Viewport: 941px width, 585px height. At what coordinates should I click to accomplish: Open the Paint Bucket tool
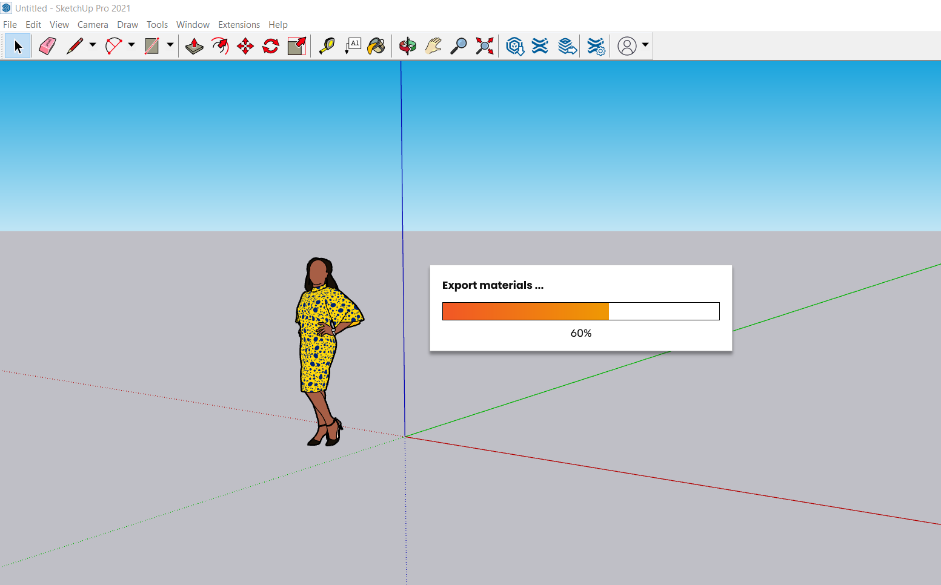click(x=376, y=45)
